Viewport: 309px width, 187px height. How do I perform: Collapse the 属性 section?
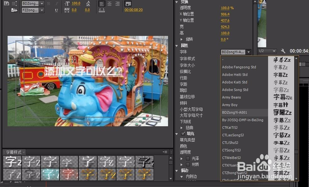(x=177, y=46)
